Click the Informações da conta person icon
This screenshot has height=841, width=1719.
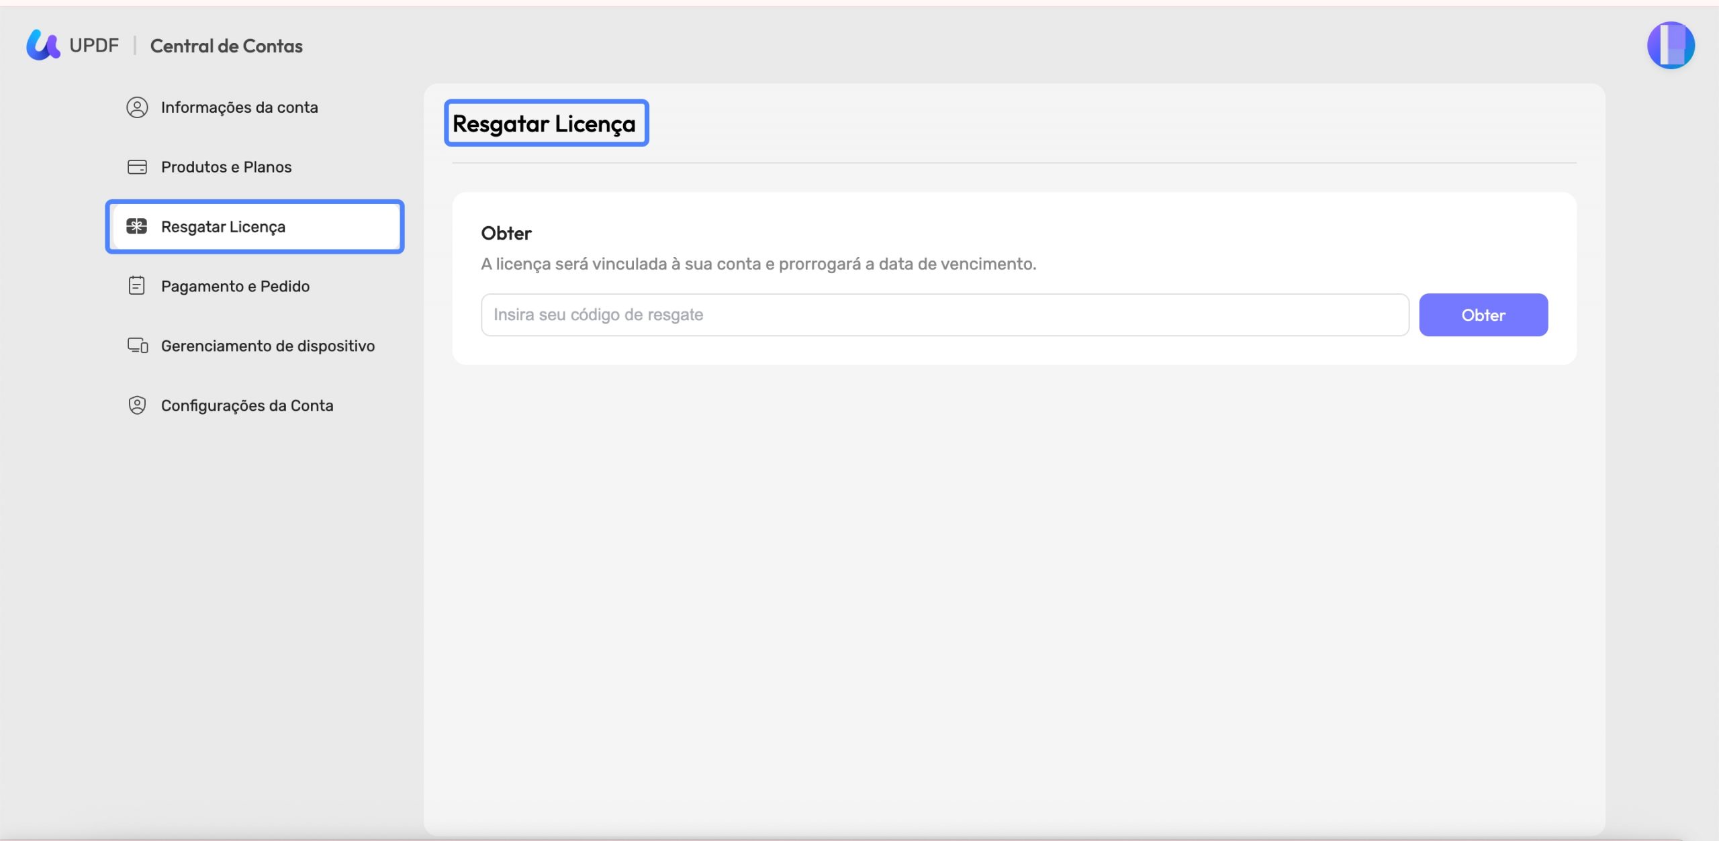[137, 107]
